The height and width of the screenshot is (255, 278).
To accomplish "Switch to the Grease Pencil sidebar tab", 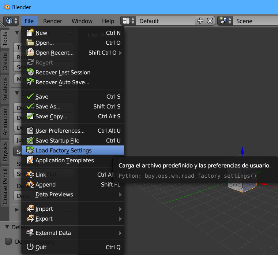I will coord(5,186).
